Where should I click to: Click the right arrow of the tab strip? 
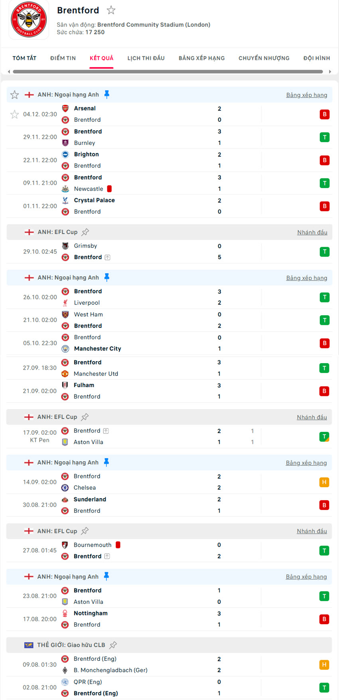point(331,72)
